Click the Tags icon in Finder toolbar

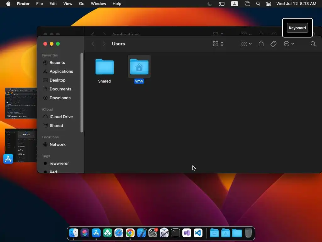[273, 44]
